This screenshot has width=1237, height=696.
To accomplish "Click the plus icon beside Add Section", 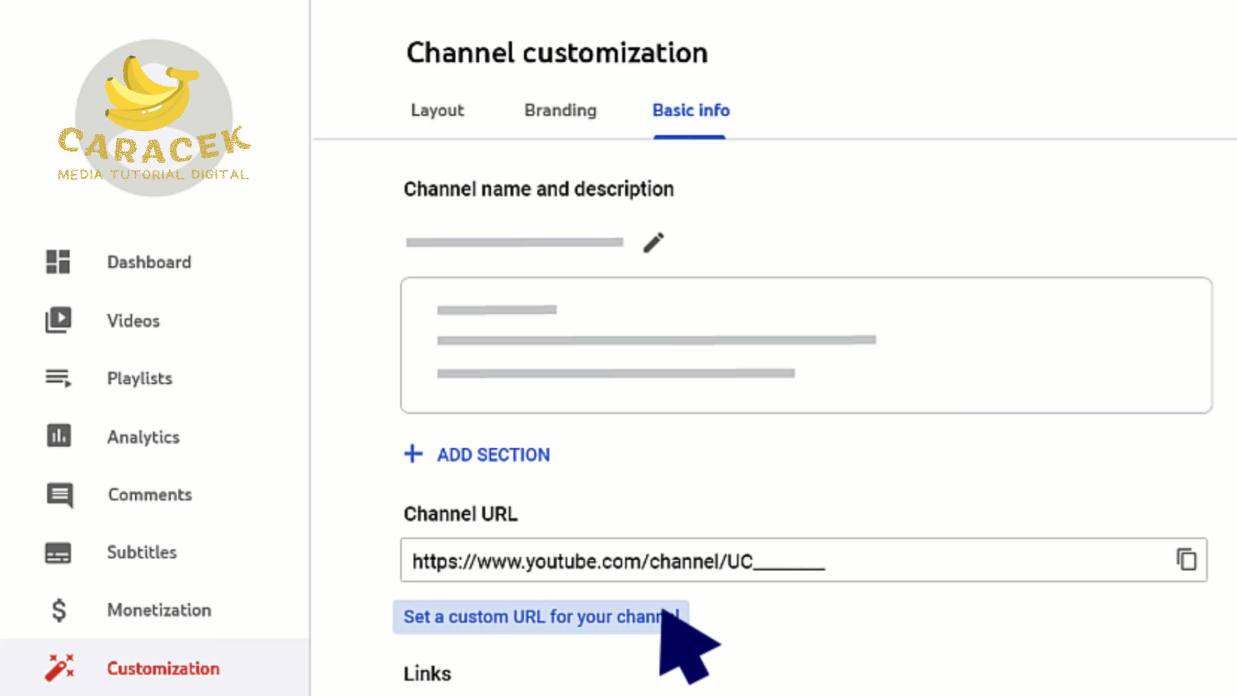I will click(x=413, y=454).
